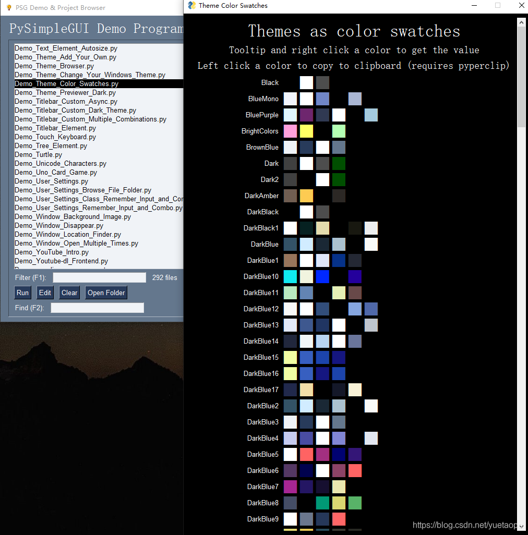Select Demo_Text_Element_Autosize.py in the file list
The width and height of the screenshot is (528, 535).
click(99, 48)
